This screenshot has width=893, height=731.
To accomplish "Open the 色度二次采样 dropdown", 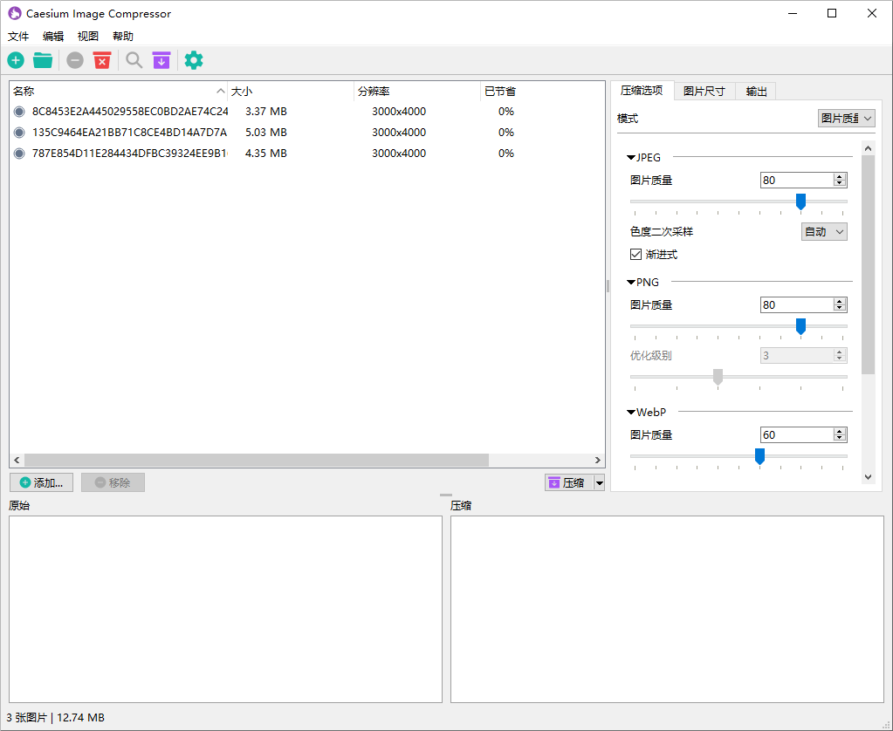I will (x=823, y=231).
